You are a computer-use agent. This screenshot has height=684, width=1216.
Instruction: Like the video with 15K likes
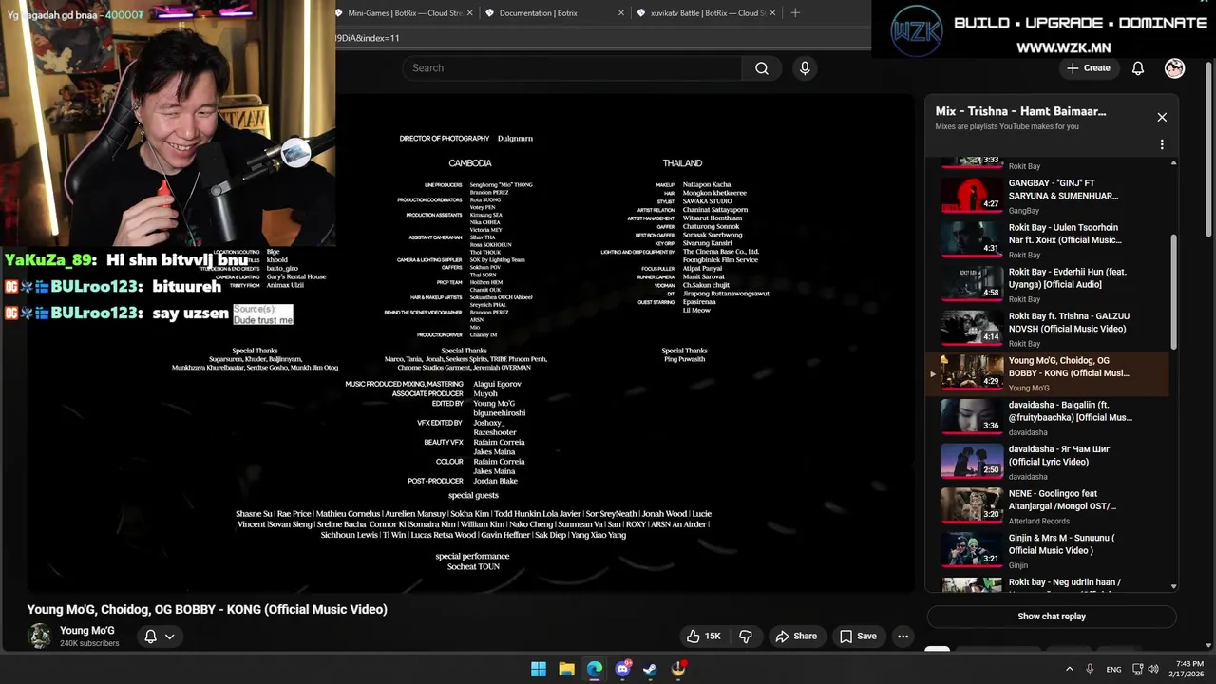click(x=704, y=636)
